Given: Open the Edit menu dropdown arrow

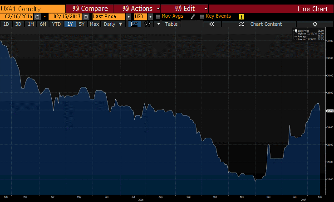Looking at the screenshot, I should tap(206, 9).
